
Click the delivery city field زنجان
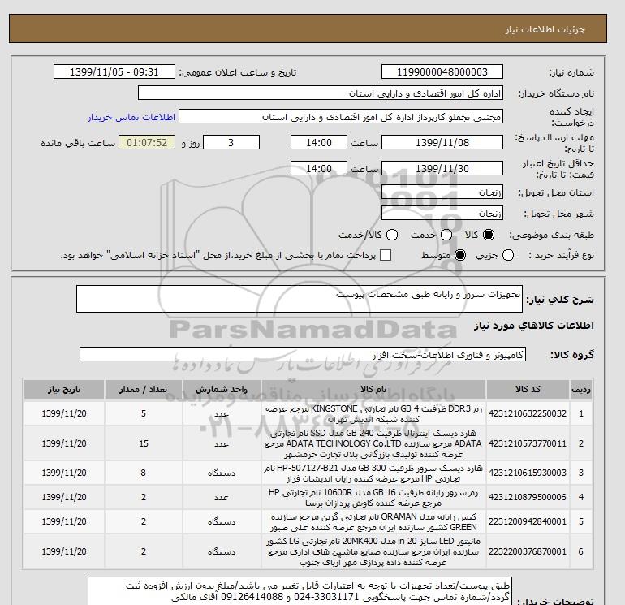coord(442,214)
